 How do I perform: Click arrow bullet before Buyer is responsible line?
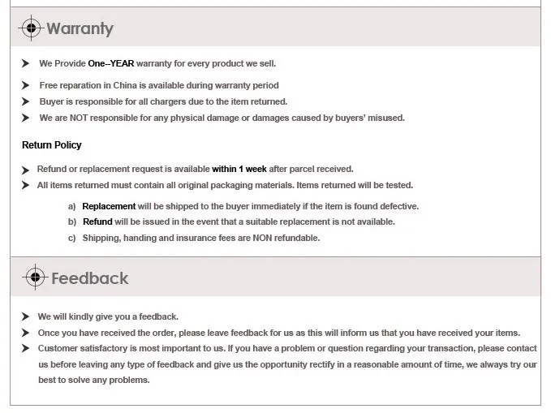coord(26,101)
